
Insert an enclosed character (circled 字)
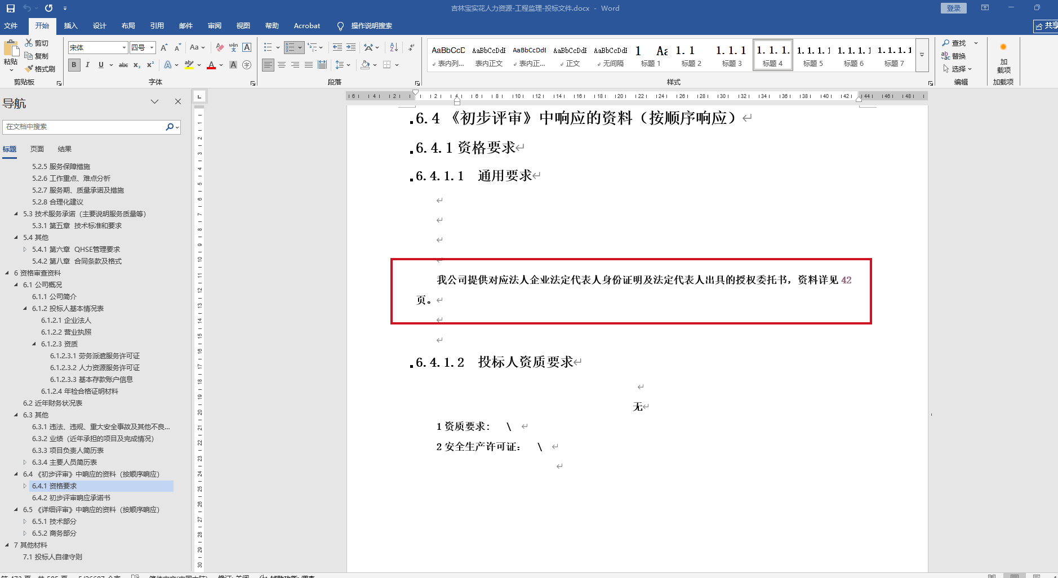247,65
